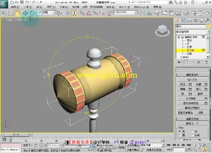Click the Zoom Extents viewport icon
The width and height of the screenshot is (212, 153).
pos(205,145)
